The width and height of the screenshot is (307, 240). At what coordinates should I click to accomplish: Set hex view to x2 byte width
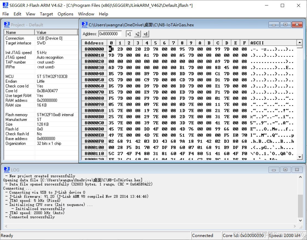(137, 34)
